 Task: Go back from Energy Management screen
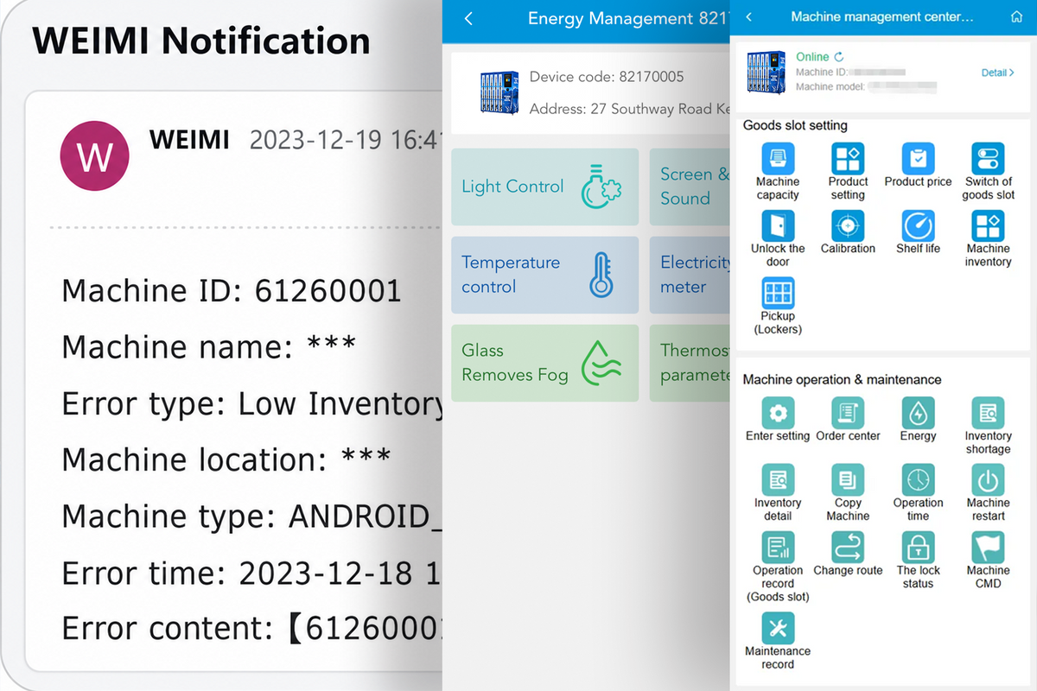coord(468,18)
